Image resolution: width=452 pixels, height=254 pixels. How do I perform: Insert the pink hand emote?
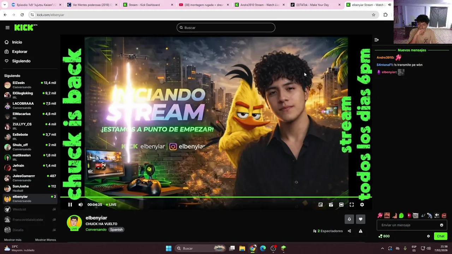[380, 216]
